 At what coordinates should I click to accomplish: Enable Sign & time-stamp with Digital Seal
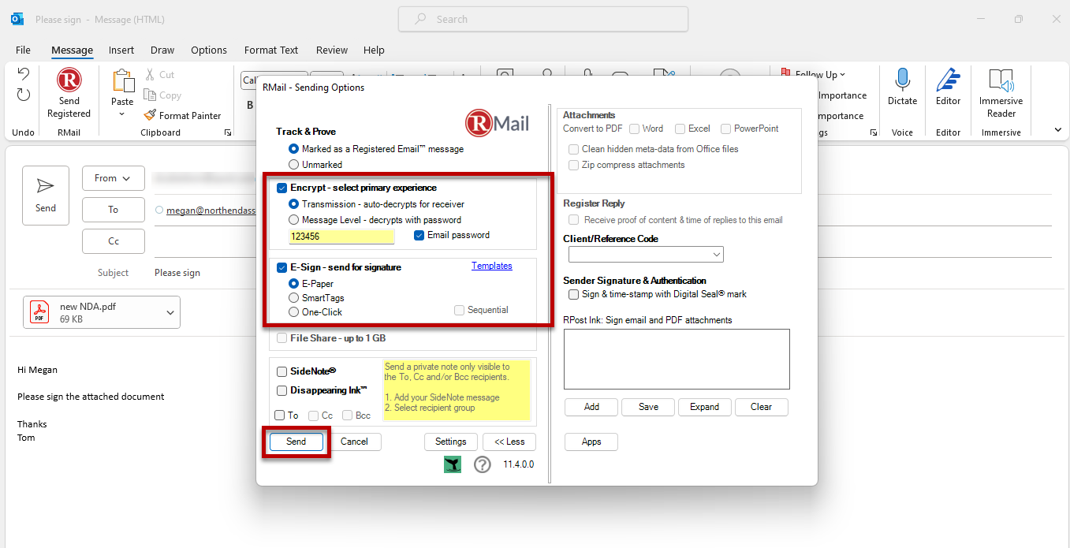coord(573,294)
